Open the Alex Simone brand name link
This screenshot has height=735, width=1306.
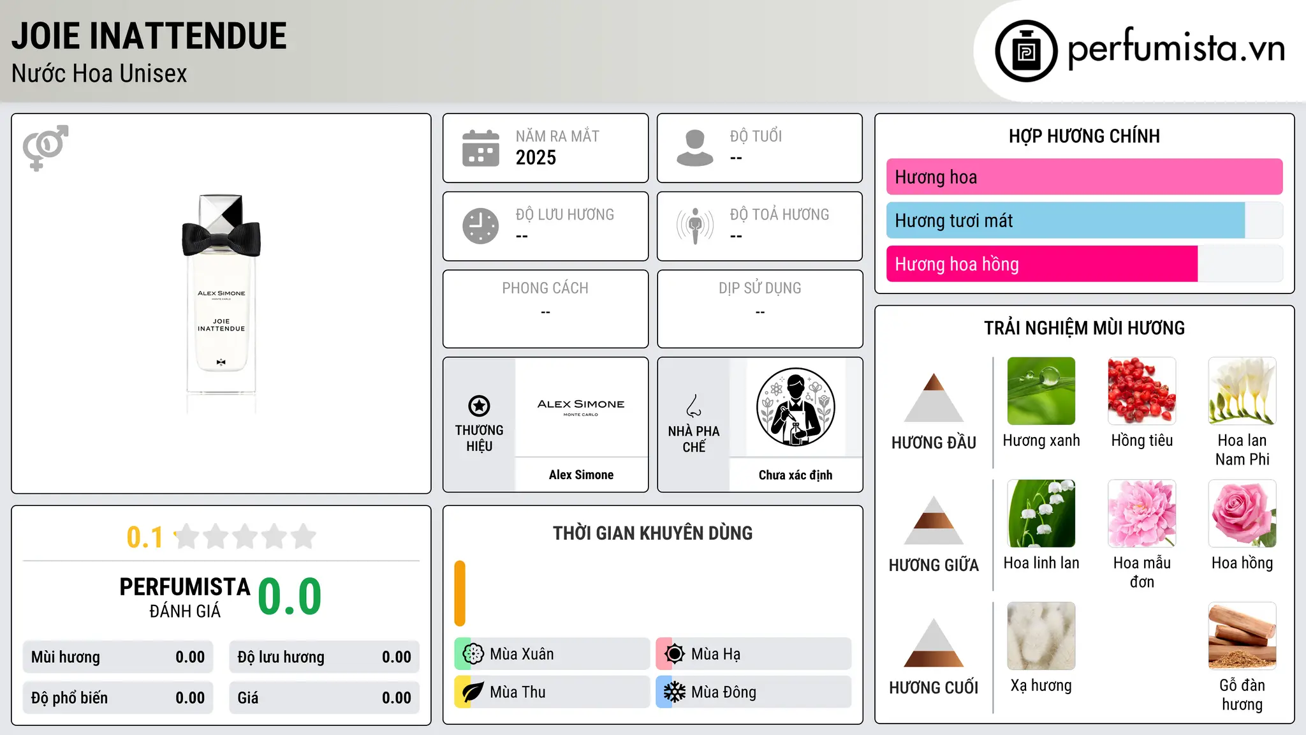(x=581, y=475)
